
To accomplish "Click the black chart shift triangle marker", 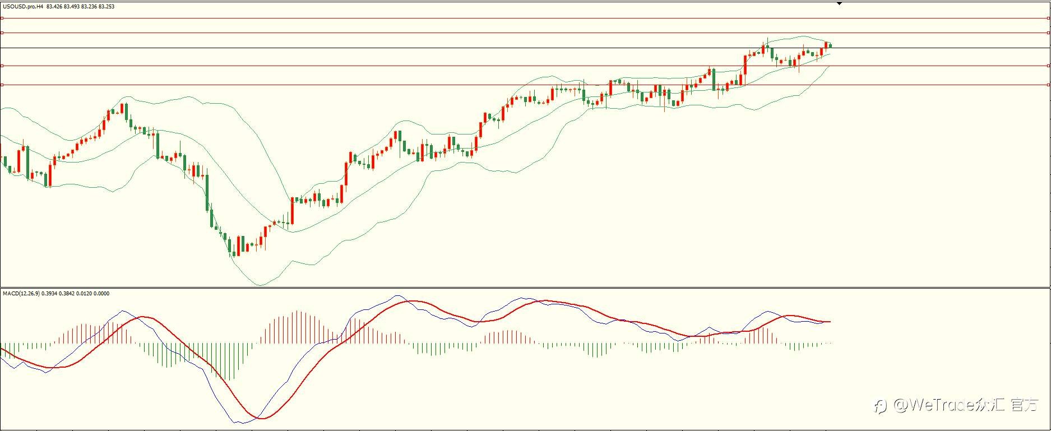I will click(839, 3).
